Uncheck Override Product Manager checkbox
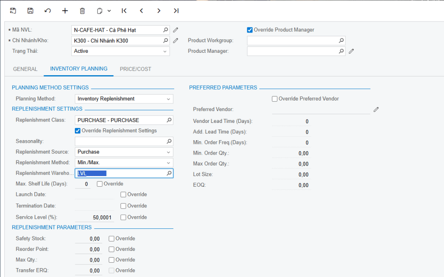Image resolution: width=444 pixels, height=277 pixels. pos(250,30)
